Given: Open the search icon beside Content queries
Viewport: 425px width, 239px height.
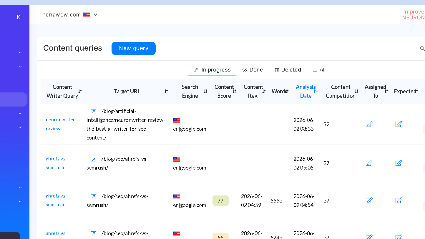Looking at the screenshot, I should coord(422,48).
